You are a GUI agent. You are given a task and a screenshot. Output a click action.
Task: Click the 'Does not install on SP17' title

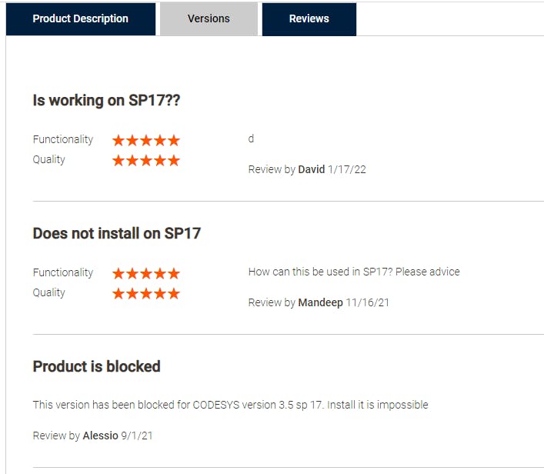point(117,233)
